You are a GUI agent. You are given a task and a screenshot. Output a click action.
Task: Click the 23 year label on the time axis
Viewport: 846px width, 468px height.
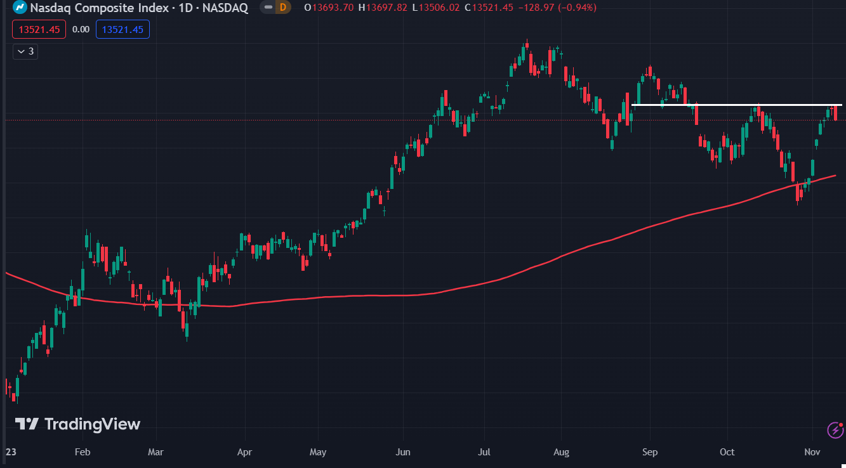pos(10,452)
